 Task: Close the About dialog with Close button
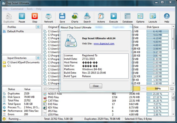tap(96, 86)
